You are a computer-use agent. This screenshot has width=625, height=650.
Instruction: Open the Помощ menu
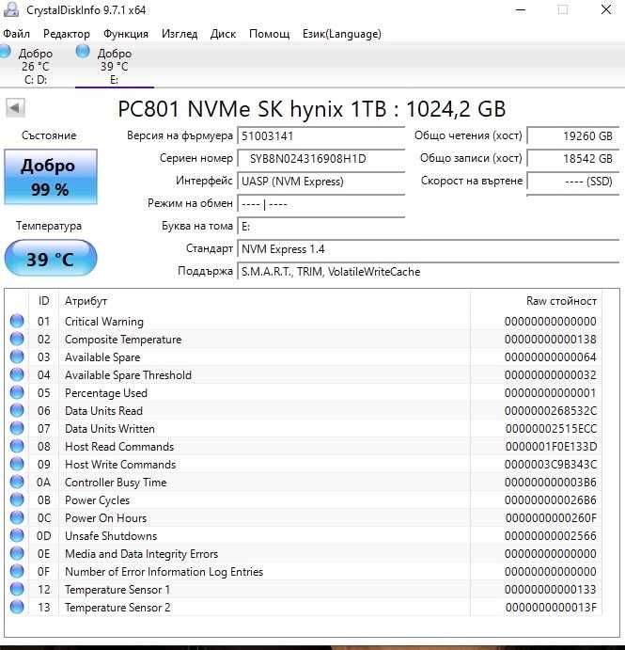[269, 34]
